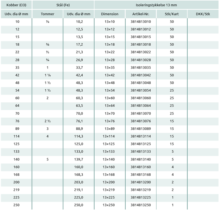
Task: Click the Tommer value 1 ¼
Action: click(48, 75)
